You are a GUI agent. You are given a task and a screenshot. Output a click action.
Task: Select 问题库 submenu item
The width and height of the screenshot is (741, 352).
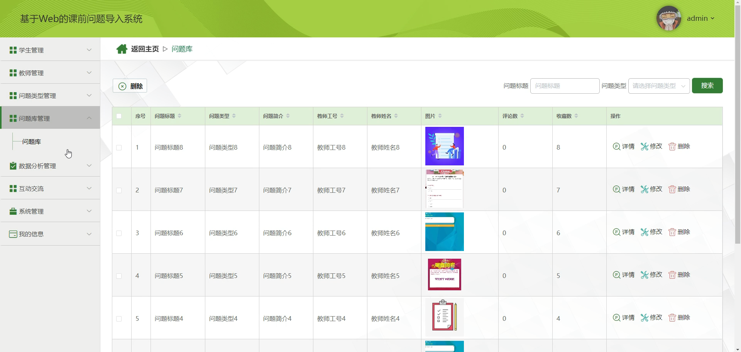coord(32,141)
